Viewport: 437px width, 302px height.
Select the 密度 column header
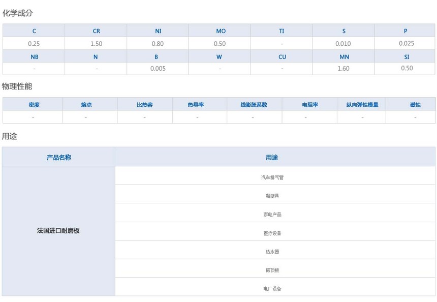[x=34, y=105]
